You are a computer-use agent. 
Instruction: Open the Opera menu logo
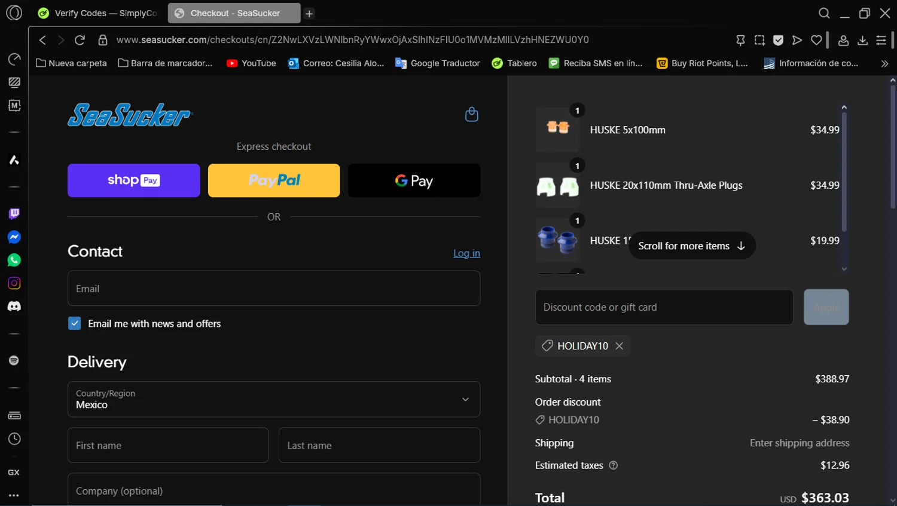[x=14, y=13]
